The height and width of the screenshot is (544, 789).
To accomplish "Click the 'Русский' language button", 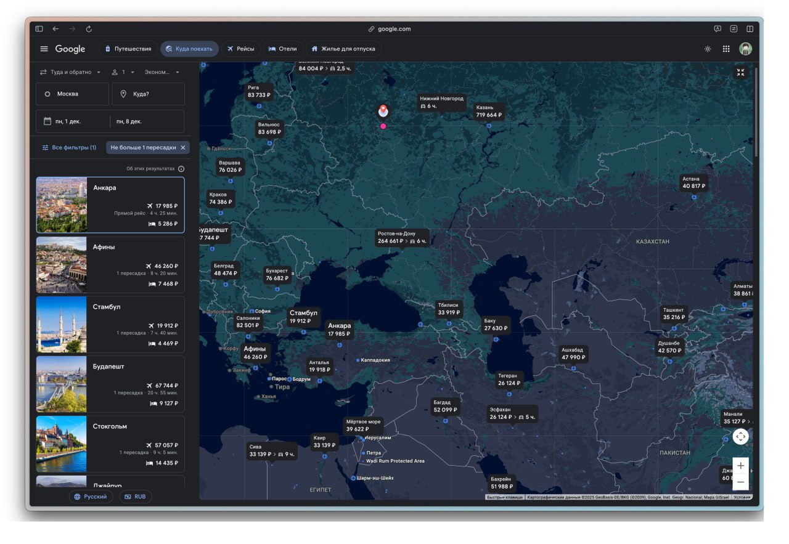I will (x=91, y=497).
